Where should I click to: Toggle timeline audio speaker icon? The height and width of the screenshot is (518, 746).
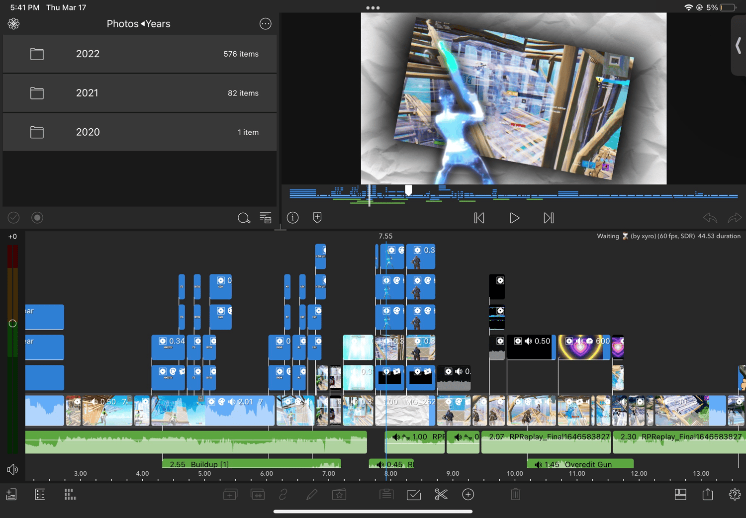(12, 469)
